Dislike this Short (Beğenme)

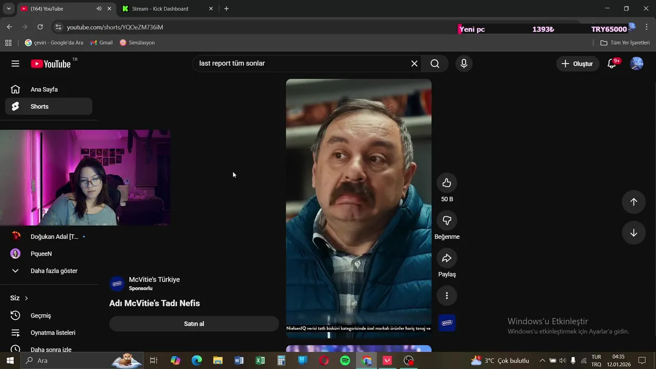point(447,220)
